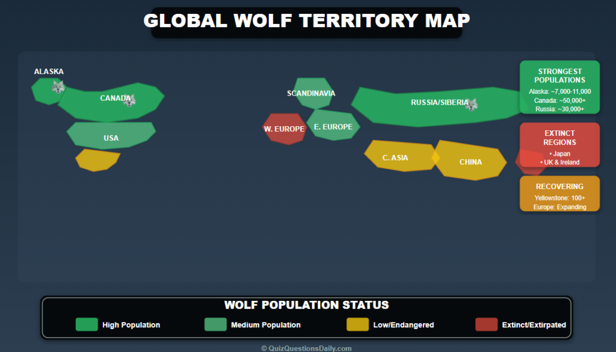This screenshot has height=352, width=616.
Task: Expand the Extinct Regions panel
Action: 559,144
